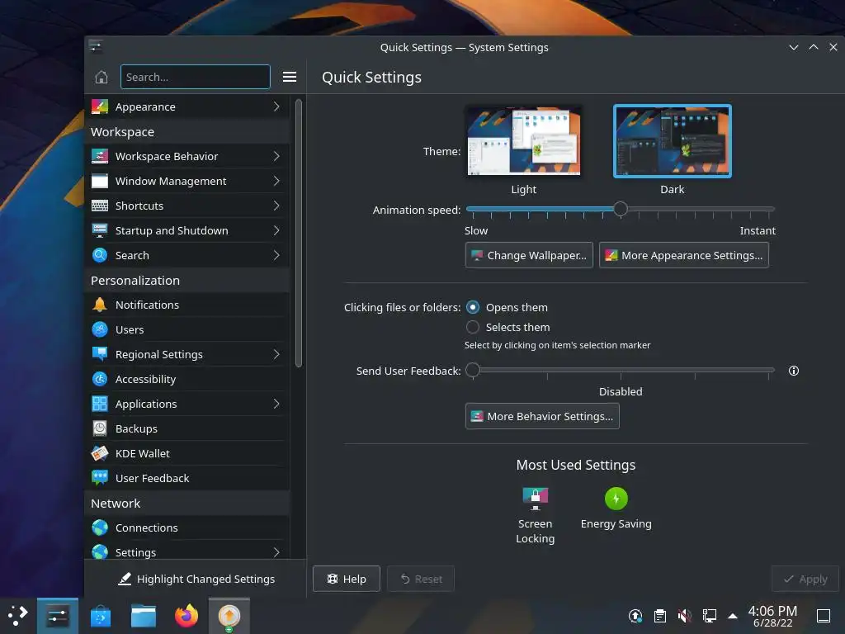Click the Applications grid icon
Viewport: 845px width, 634px height.
click(100, 404)
